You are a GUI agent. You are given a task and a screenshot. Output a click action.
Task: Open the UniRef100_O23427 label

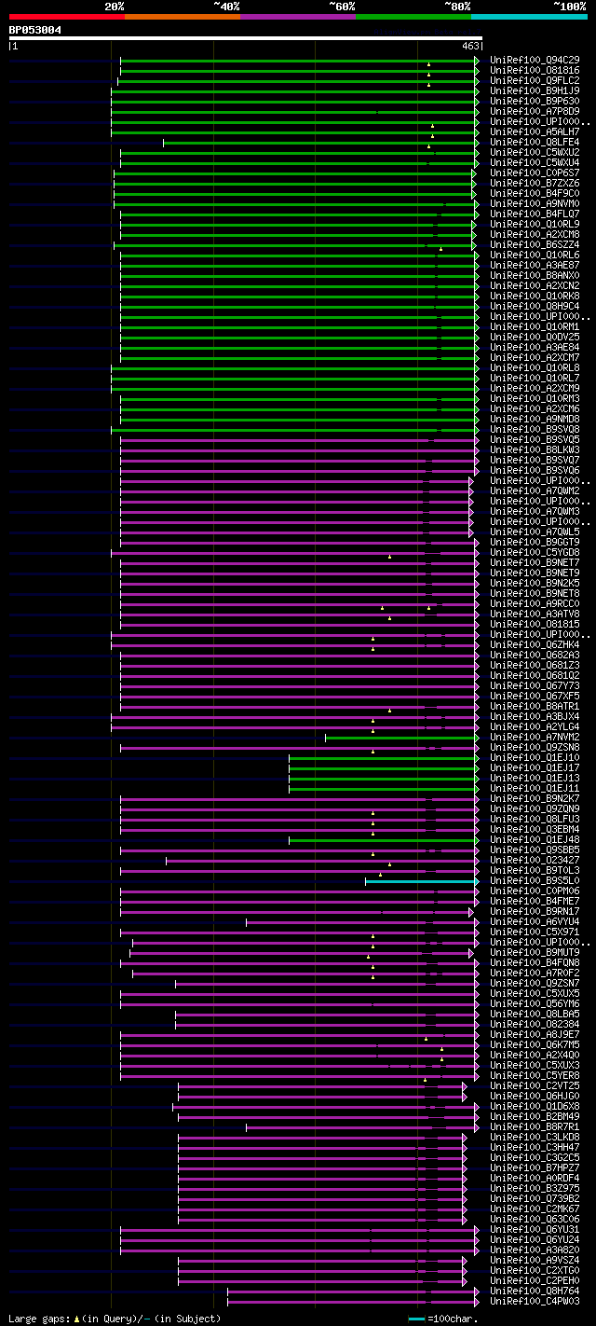click(535, 861)
